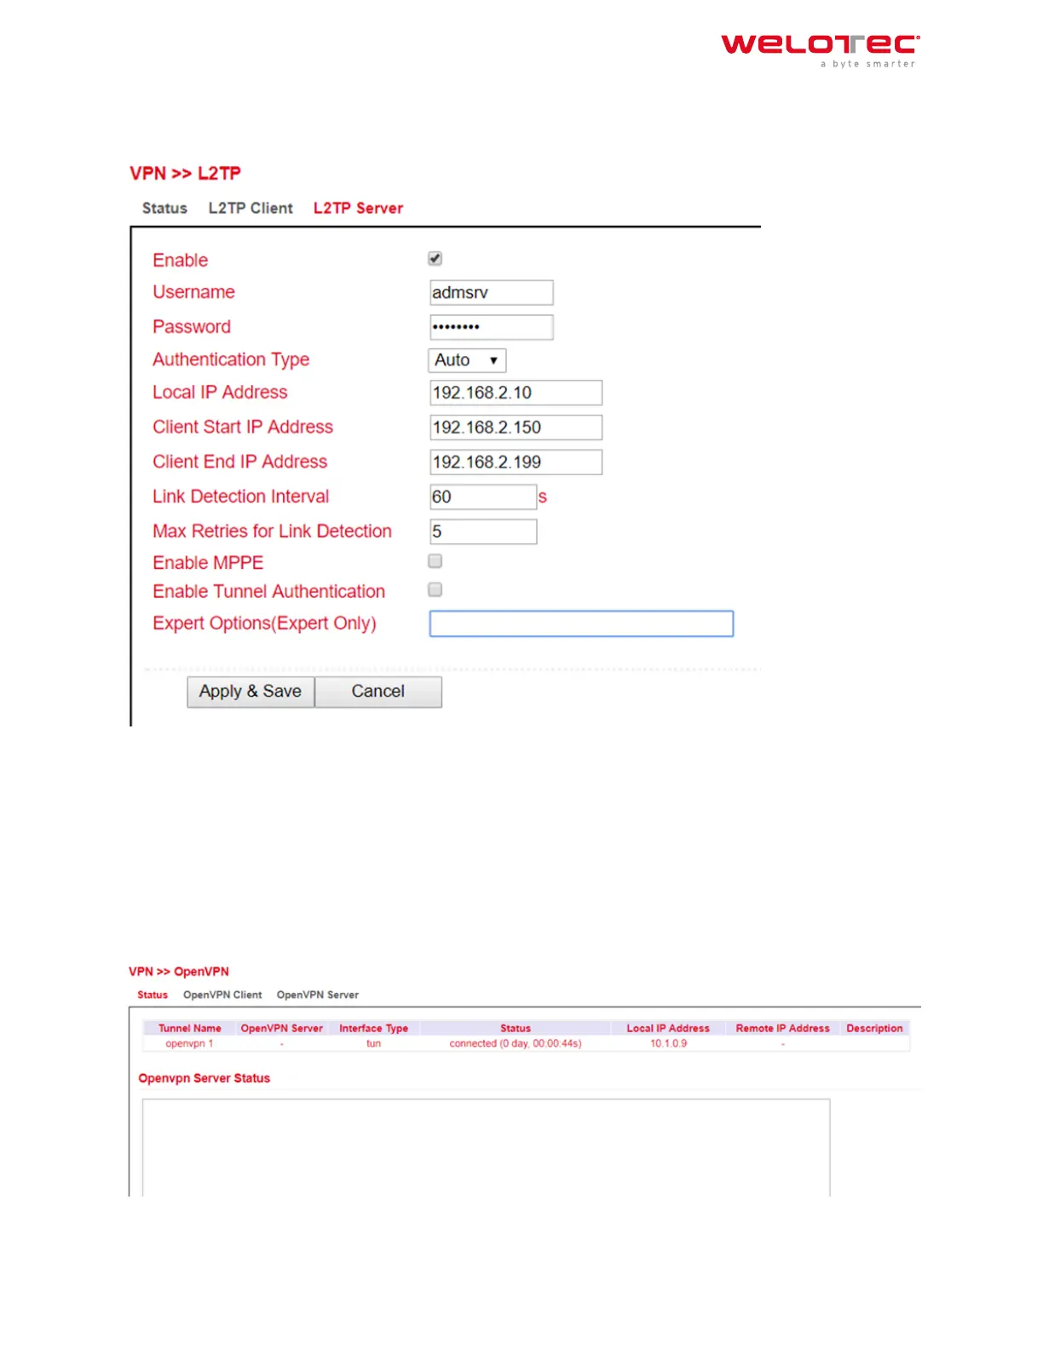Click the Enable Tunnel Authentication label
1043x1349 pixels.
point(269,591)
